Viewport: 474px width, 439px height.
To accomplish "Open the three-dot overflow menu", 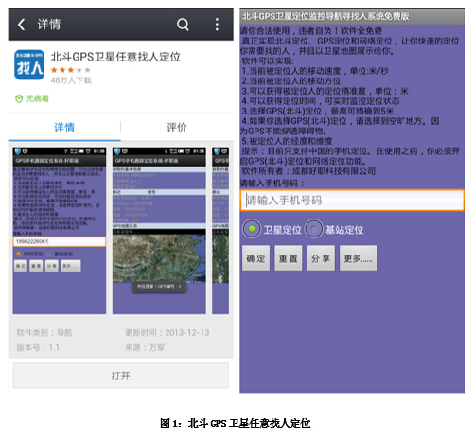I will click(x=217, y=25).
